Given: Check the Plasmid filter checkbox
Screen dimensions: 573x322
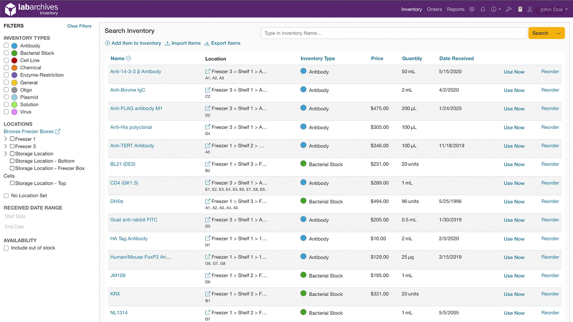Looking at the screenshot, I should (6, 97).
